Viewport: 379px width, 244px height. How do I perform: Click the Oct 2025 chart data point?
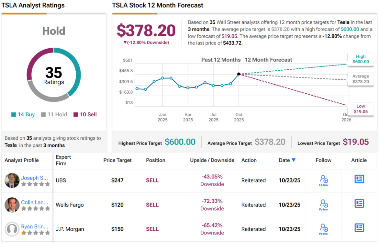point(239,74)
